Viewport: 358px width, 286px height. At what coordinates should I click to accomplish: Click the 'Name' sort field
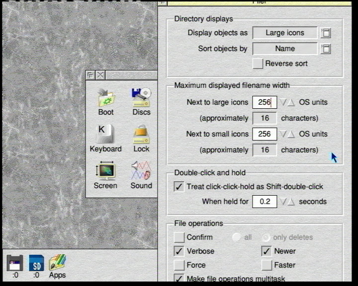[285, 49]
